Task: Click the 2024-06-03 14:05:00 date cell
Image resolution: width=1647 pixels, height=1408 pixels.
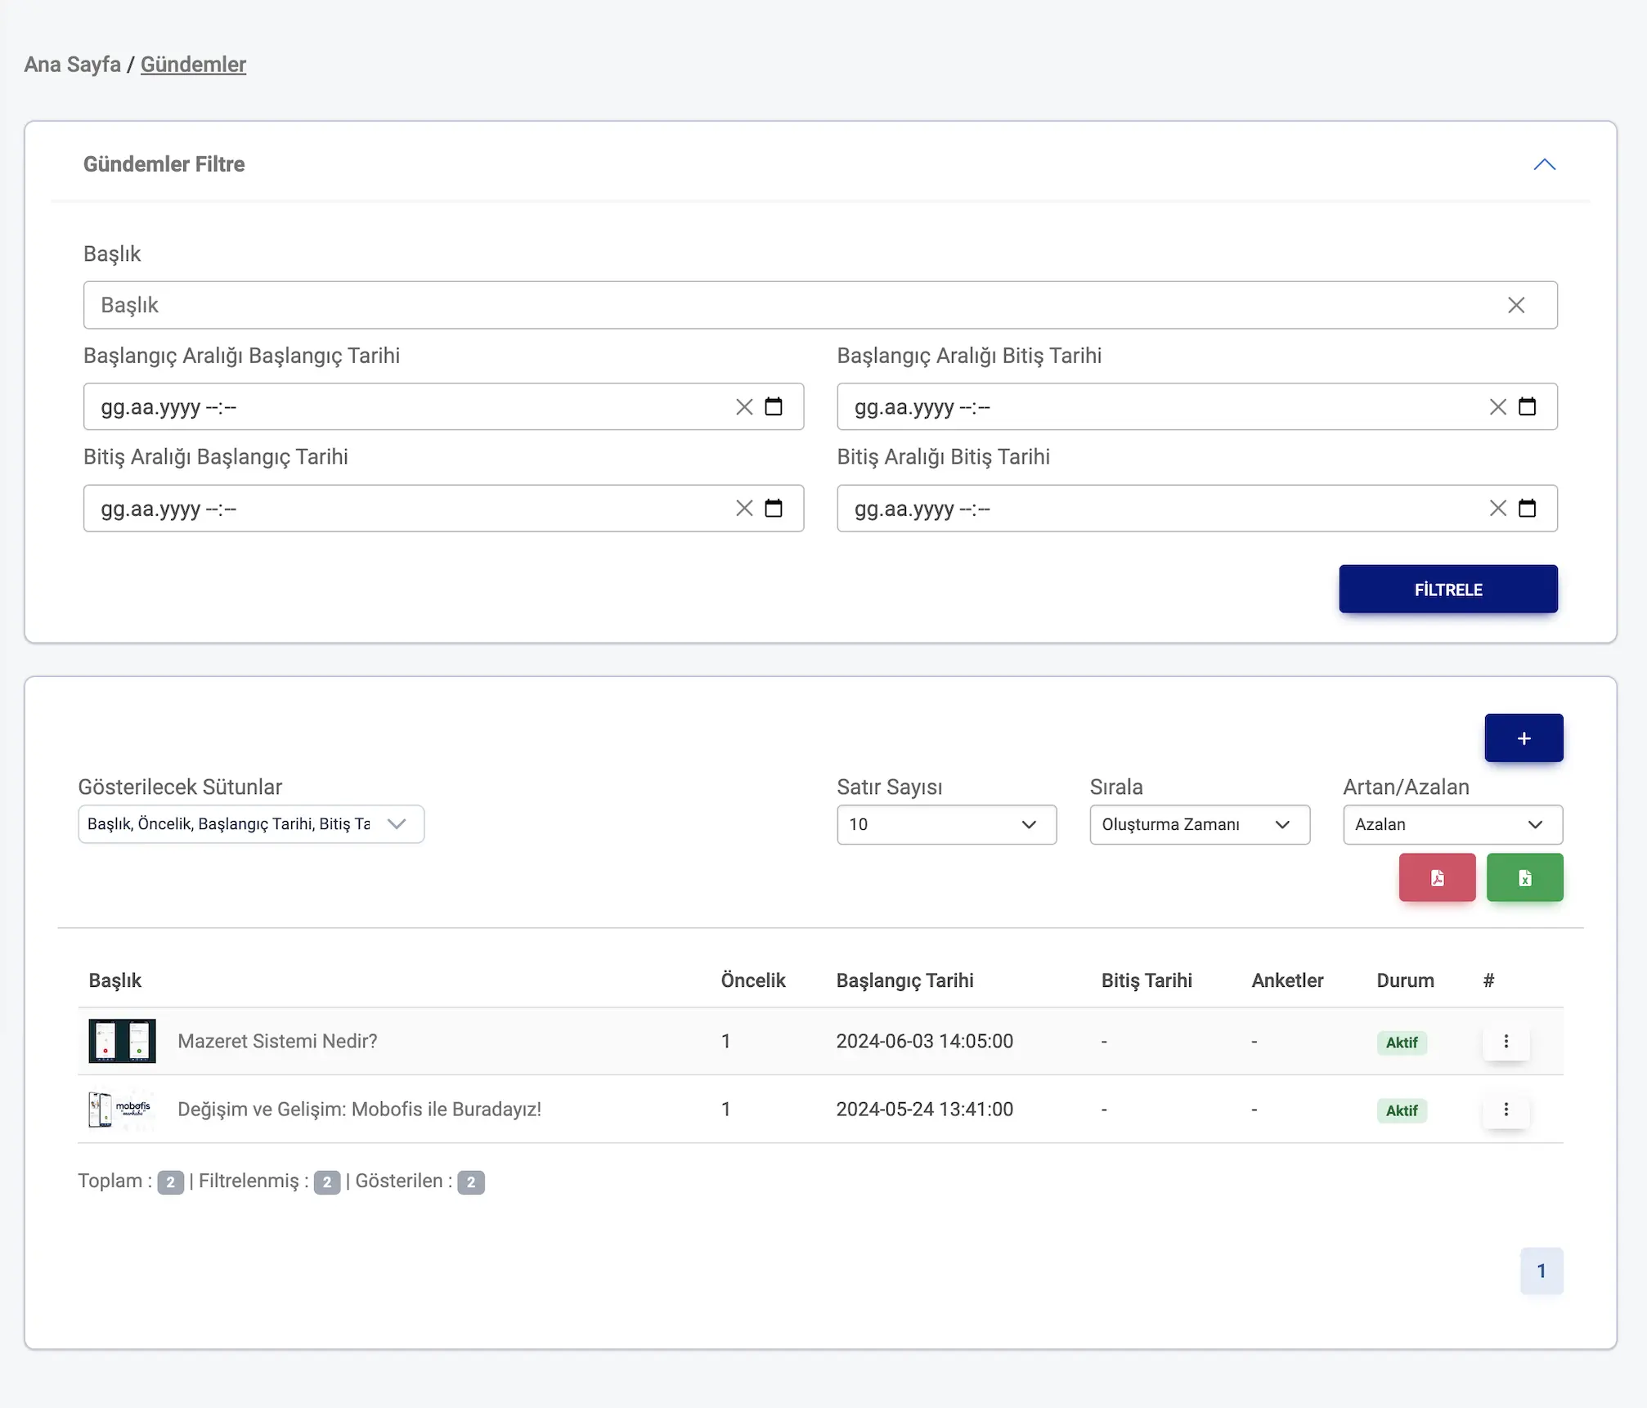Action: pos(924,1041)
